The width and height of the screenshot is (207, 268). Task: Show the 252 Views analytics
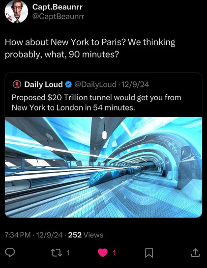pyautogui.click(x=86, y=235)
